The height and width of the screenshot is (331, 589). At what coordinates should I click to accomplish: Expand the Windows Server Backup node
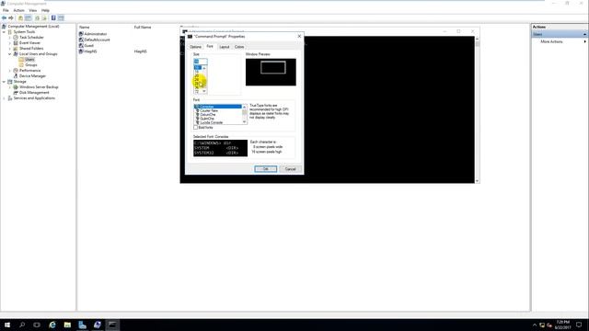pos(10,87)
